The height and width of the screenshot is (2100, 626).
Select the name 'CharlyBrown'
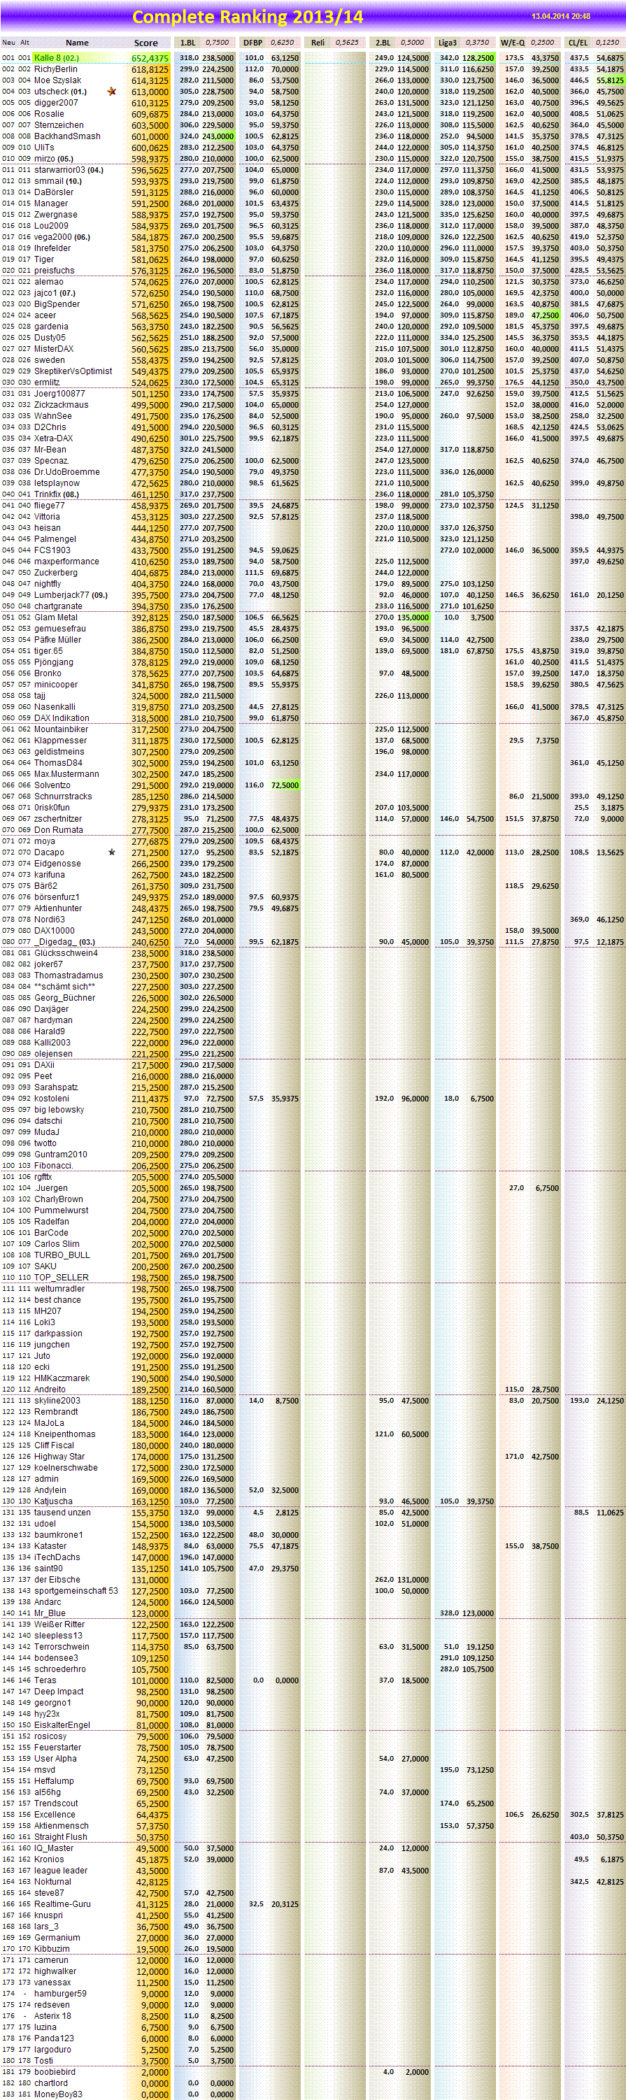coord(59,1199)
